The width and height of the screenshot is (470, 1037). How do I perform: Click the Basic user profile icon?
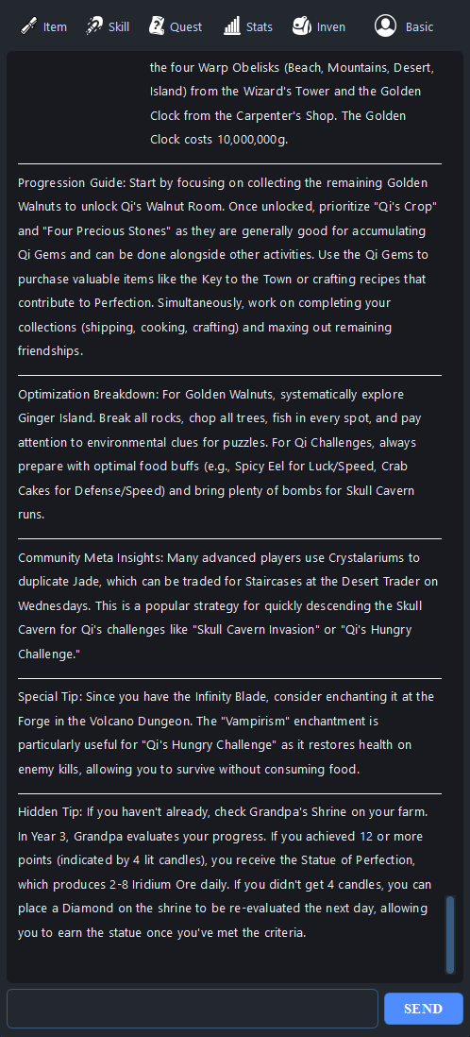(x=385, y=25)
